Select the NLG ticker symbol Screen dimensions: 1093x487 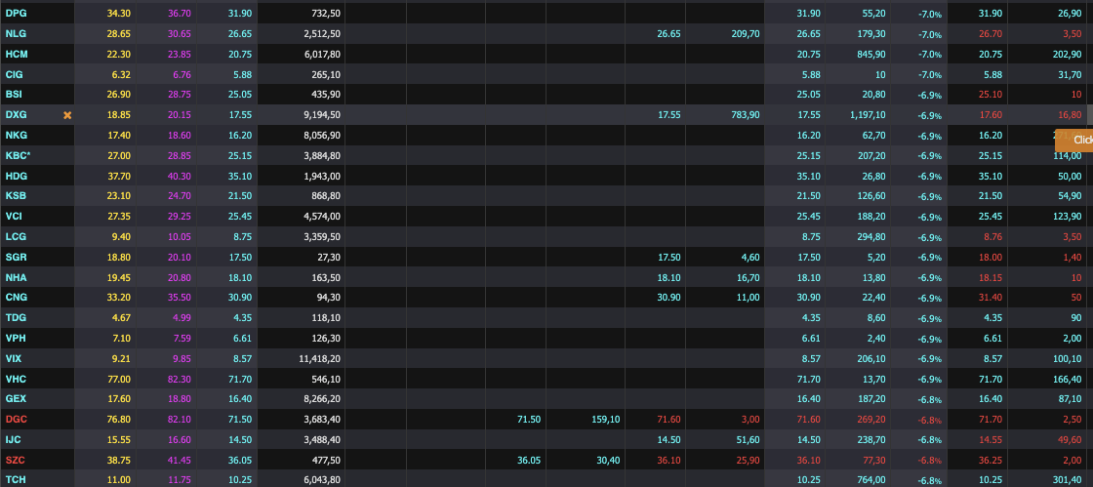(16, 33)
